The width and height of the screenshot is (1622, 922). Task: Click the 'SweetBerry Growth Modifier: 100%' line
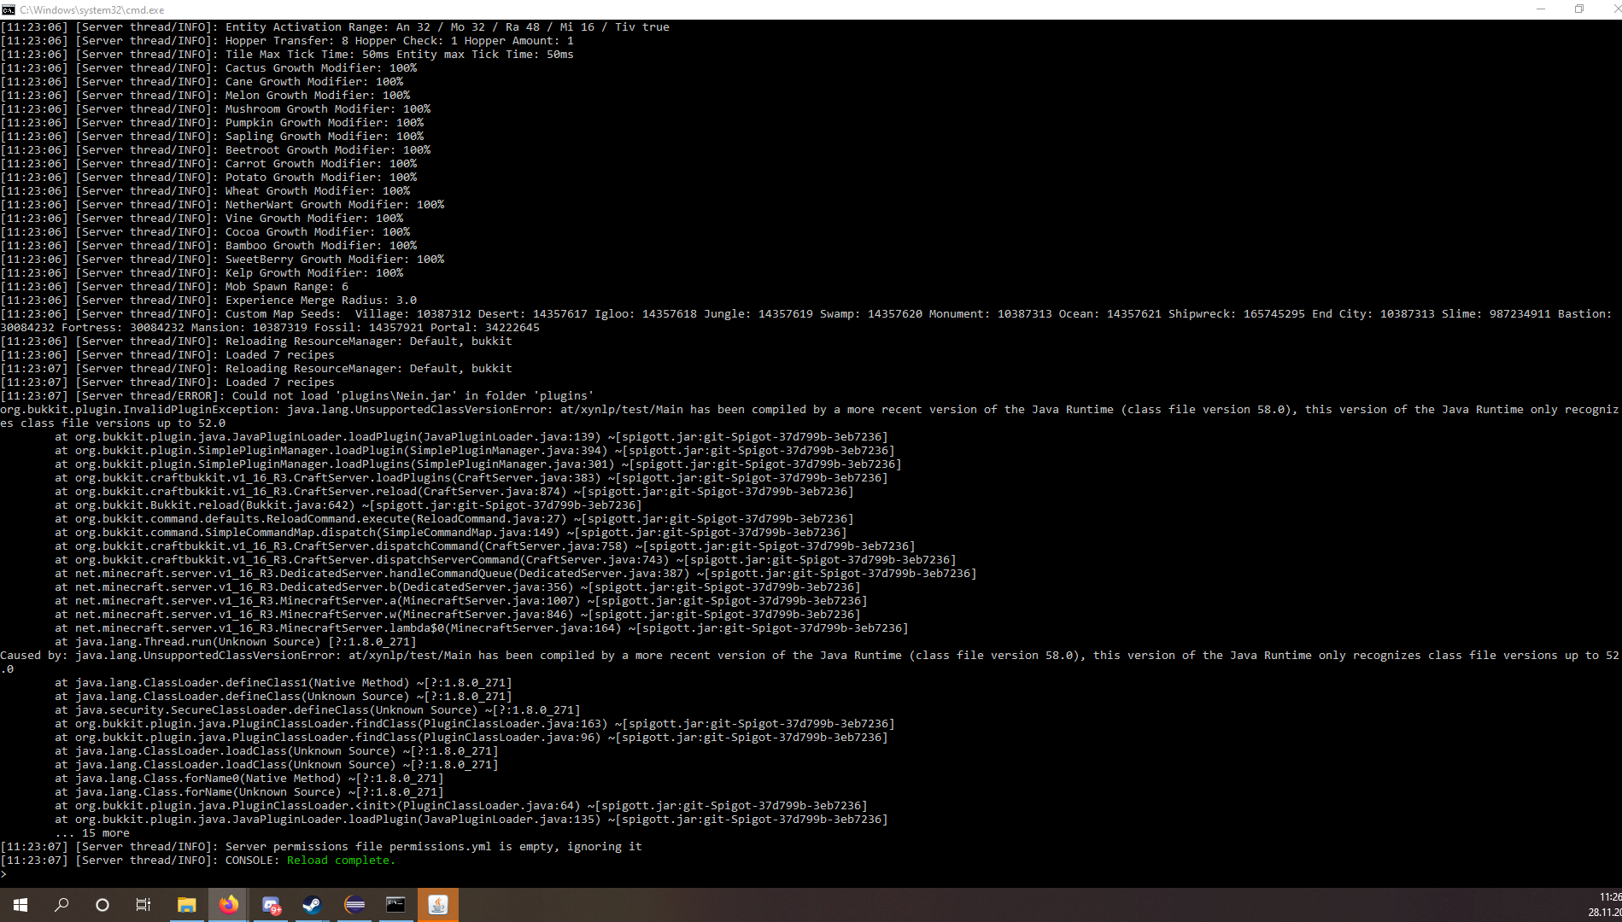(x=222, y=260)
